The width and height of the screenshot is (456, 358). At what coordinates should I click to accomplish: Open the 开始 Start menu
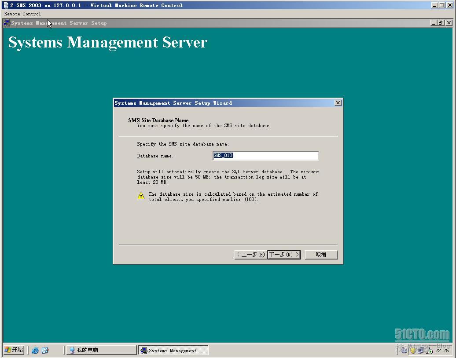click(x=14, y=350)
